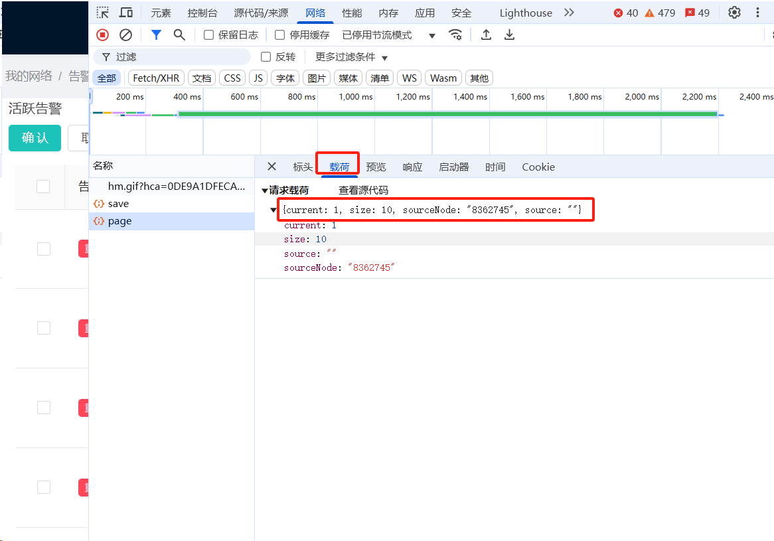Click the long green timeline request bar
The image size is (774, 541).
point(447,114)
